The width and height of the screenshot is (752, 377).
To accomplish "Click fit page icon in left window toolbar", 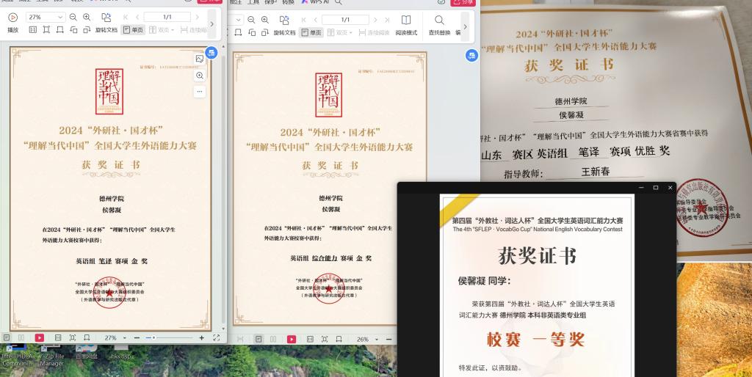I will [46, 29].
